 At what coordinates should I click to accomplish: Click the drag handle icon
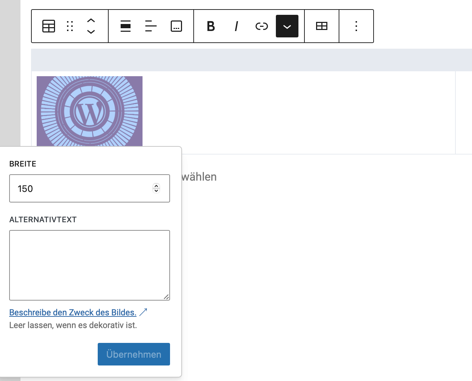coord(70,26)
